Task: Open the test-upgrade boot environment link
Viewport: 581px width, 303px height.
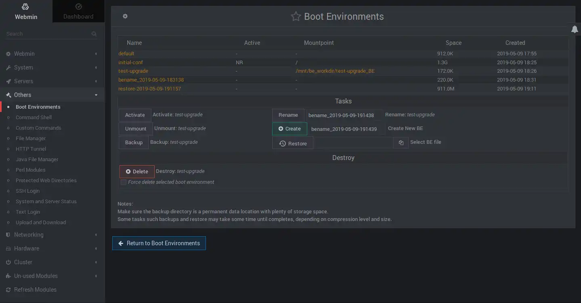Action: [x=133, y=71]
